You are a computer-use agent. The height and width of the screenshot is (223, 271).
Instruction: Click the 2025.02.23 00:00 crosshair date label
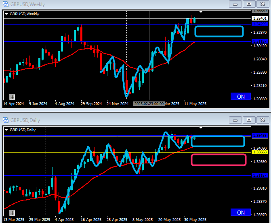[x=149, y=104]
